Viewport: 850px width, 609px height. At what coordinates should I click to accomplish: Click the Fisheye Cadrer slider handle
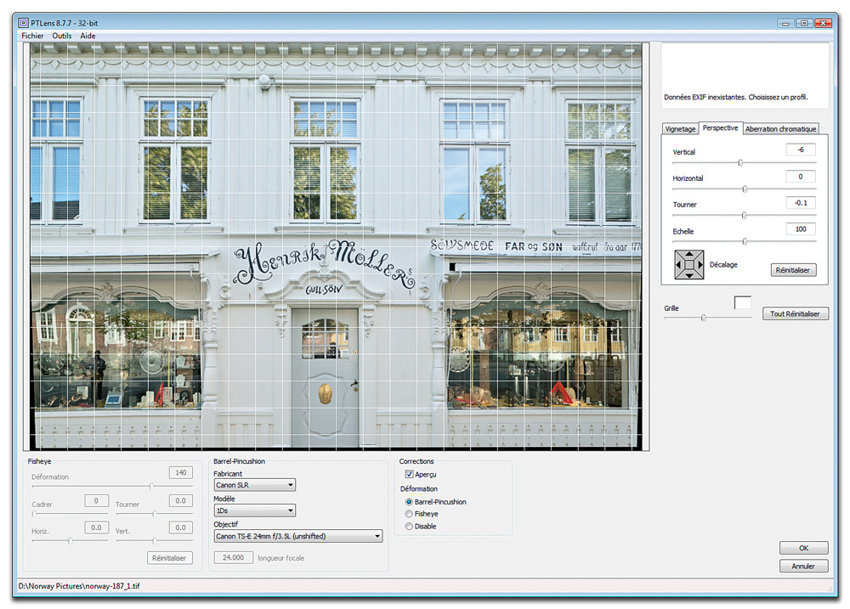[x=34, y=513]
